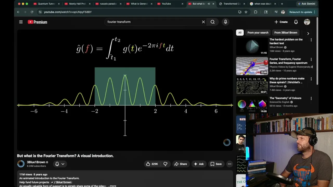This screenshot has width=333, height=187.
Task: Click the Ask button under the video
Action: (198, 164)
